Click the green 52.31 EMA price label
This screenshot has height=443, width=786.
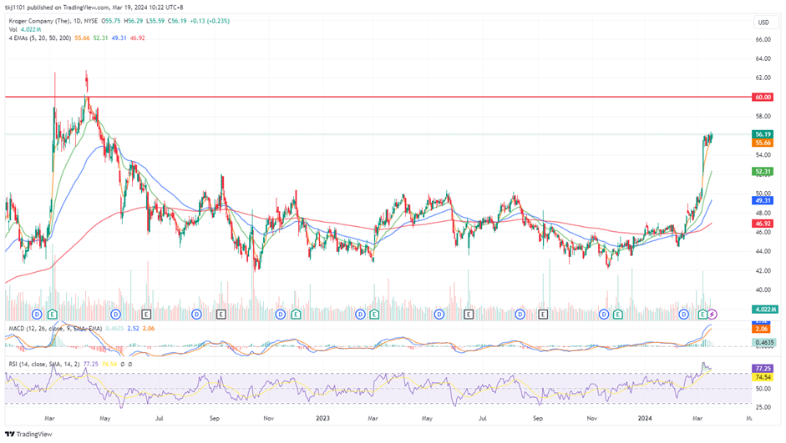[763, 171]
